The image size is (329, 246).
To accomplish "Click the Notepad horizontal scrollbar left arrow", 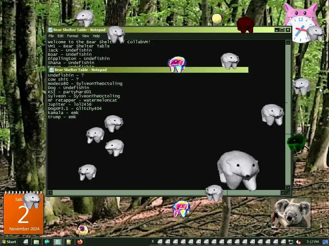I will (x=50, y=193).
